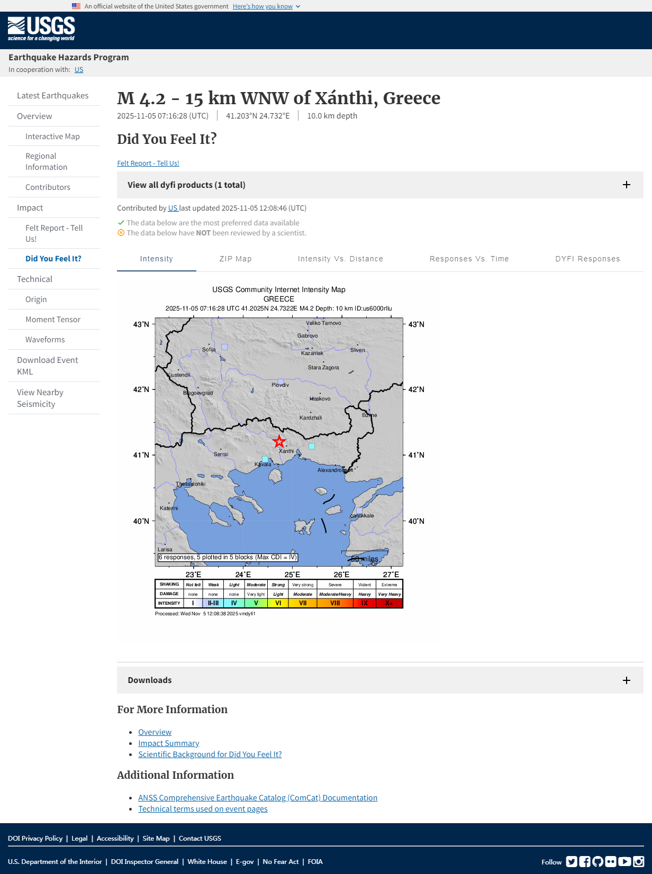Click intensity VII swatch in map legend

[x=303, y=603]
